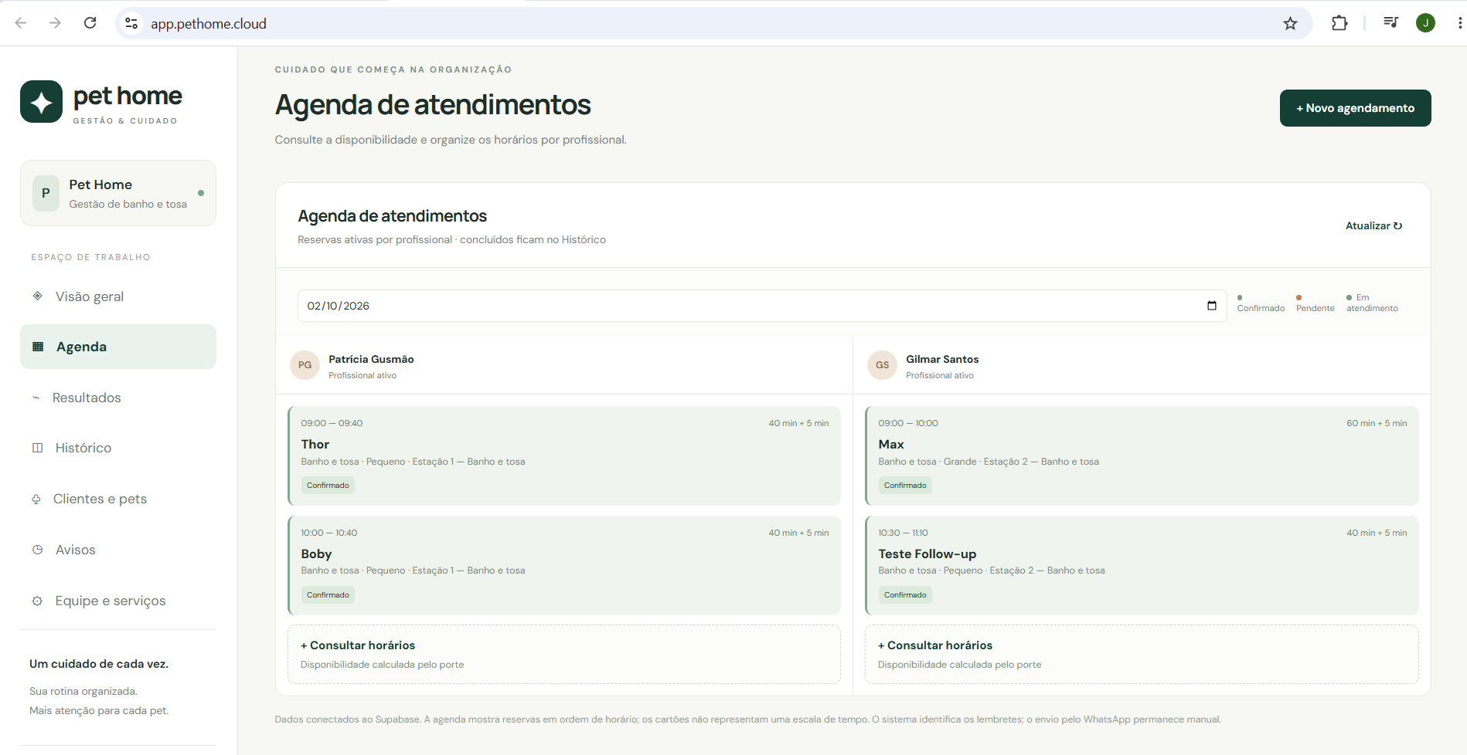Go to Visão geral in sidebar
1467x755 pixels.
[118, 296]
